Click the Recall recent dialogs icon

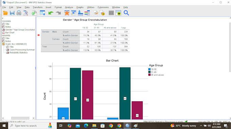click(42, 13)
